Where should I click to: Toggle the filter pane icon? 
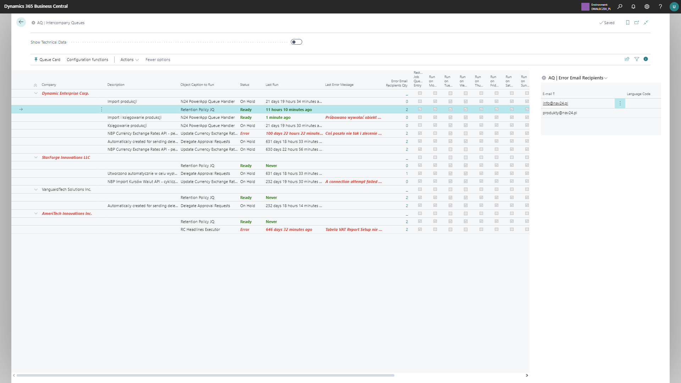point(637,59)
